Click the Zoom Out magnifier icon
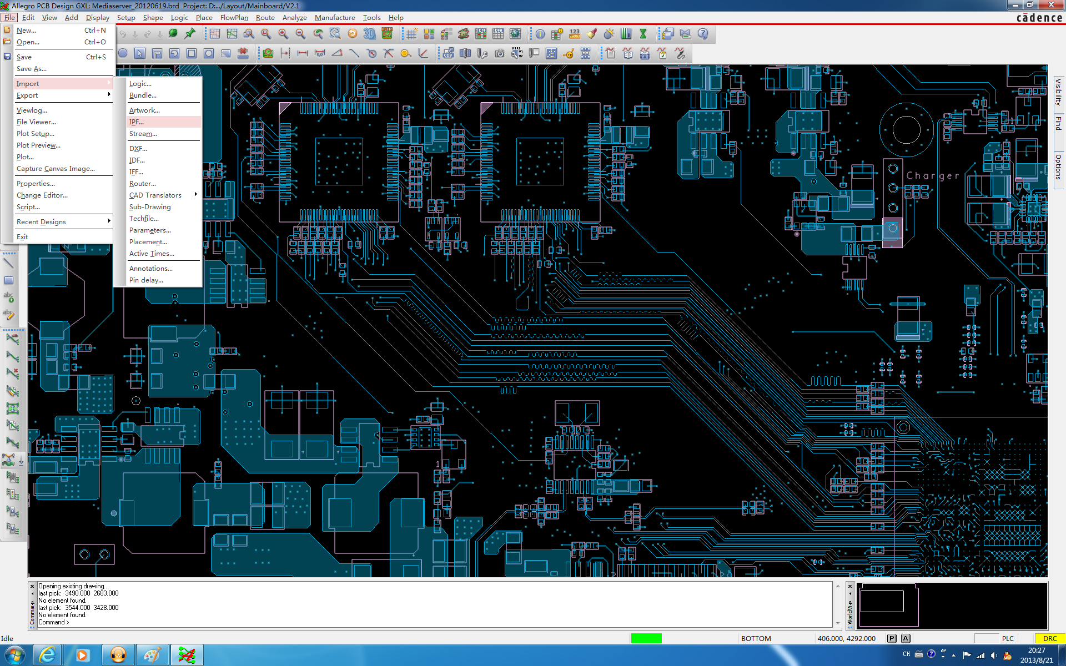 pyautogui.click(x=300, y=34)
